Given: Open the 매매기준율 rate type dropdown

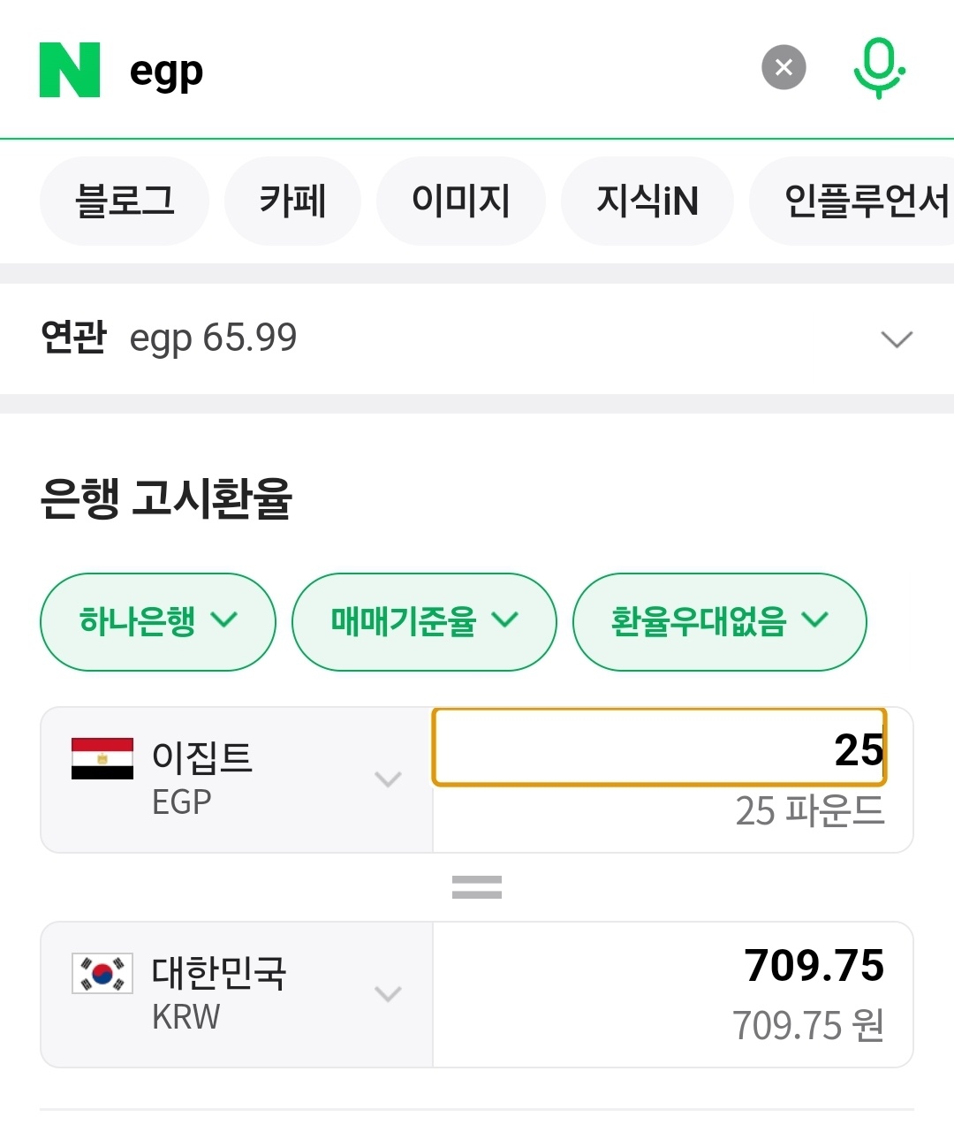Looking at the screenshot, I should [424, 621].
